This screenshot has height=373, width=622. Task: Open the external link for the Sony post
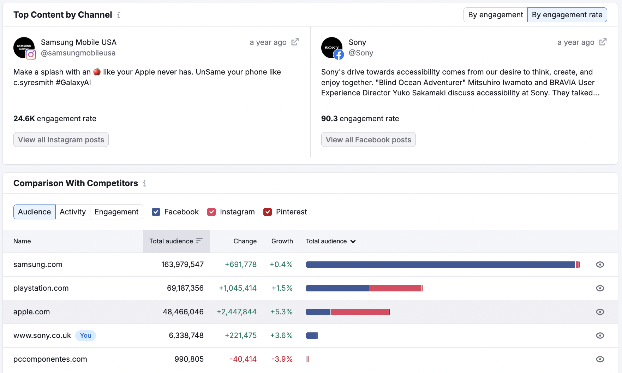(603, 42)
